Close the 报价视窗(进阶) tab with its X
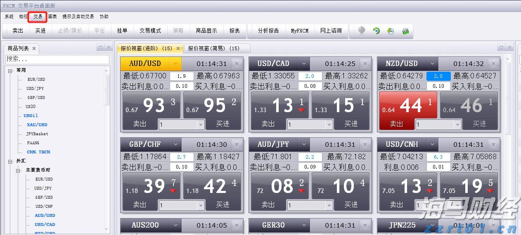521x235 pixels. 178,49
